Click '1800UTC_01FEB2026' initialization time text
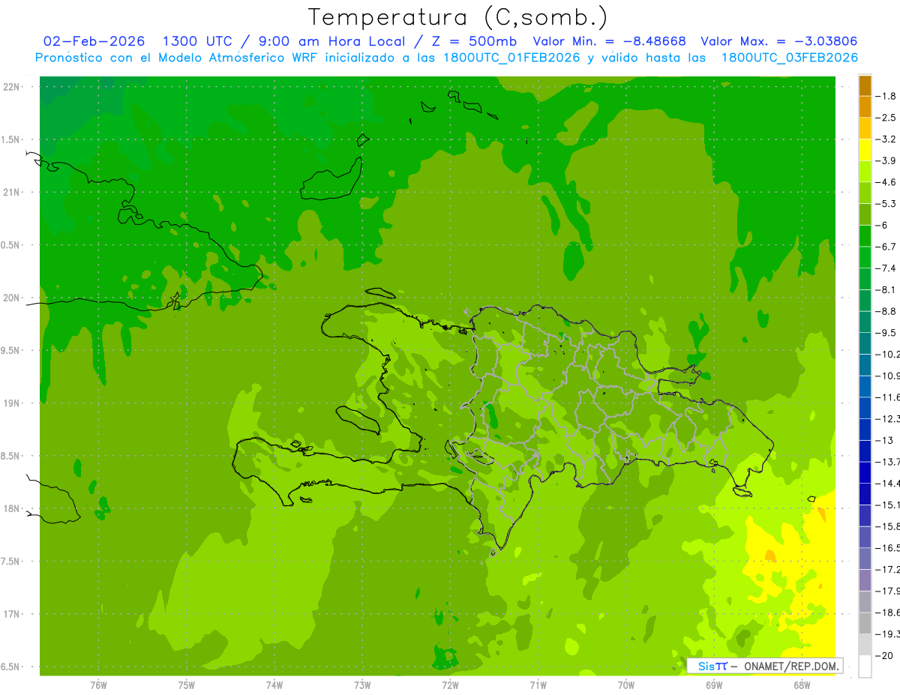The image size is (900, 695). [x=511, y=58]
